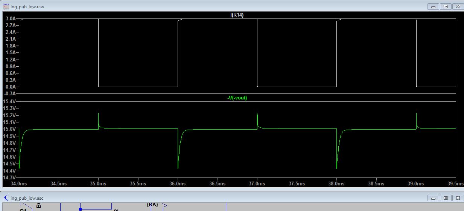This screenshot has height=211, width=464.
Task: Click the 15.0V vertical axis label
Action: pyautogui.click(x=9, y=129)
